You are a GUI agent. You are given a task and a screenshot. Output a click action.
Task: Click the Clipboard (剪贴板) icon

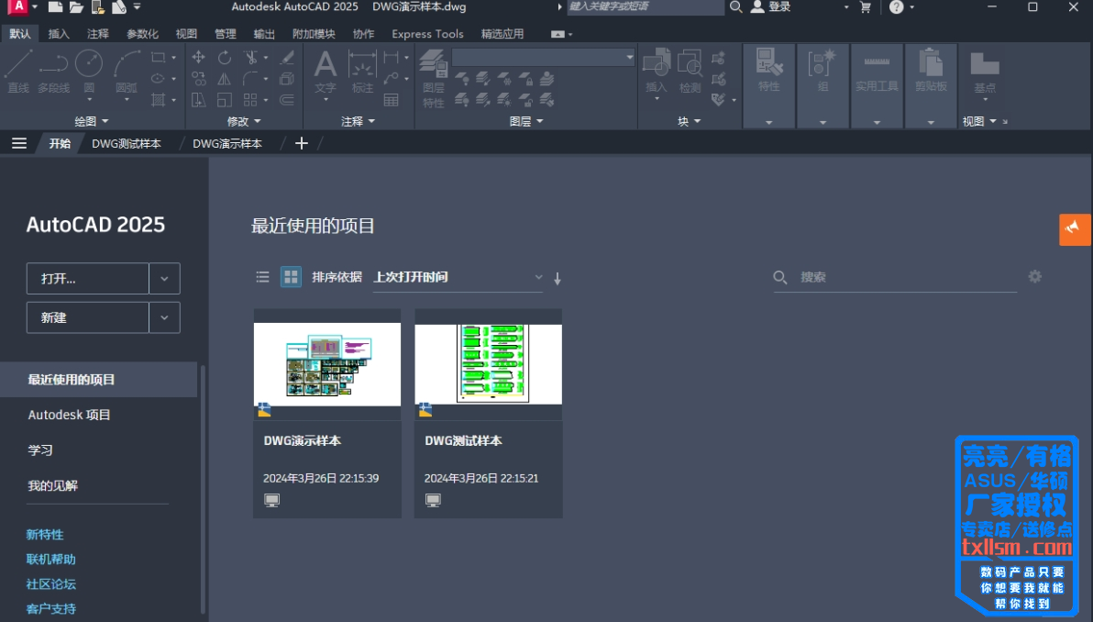click(931, 62)
